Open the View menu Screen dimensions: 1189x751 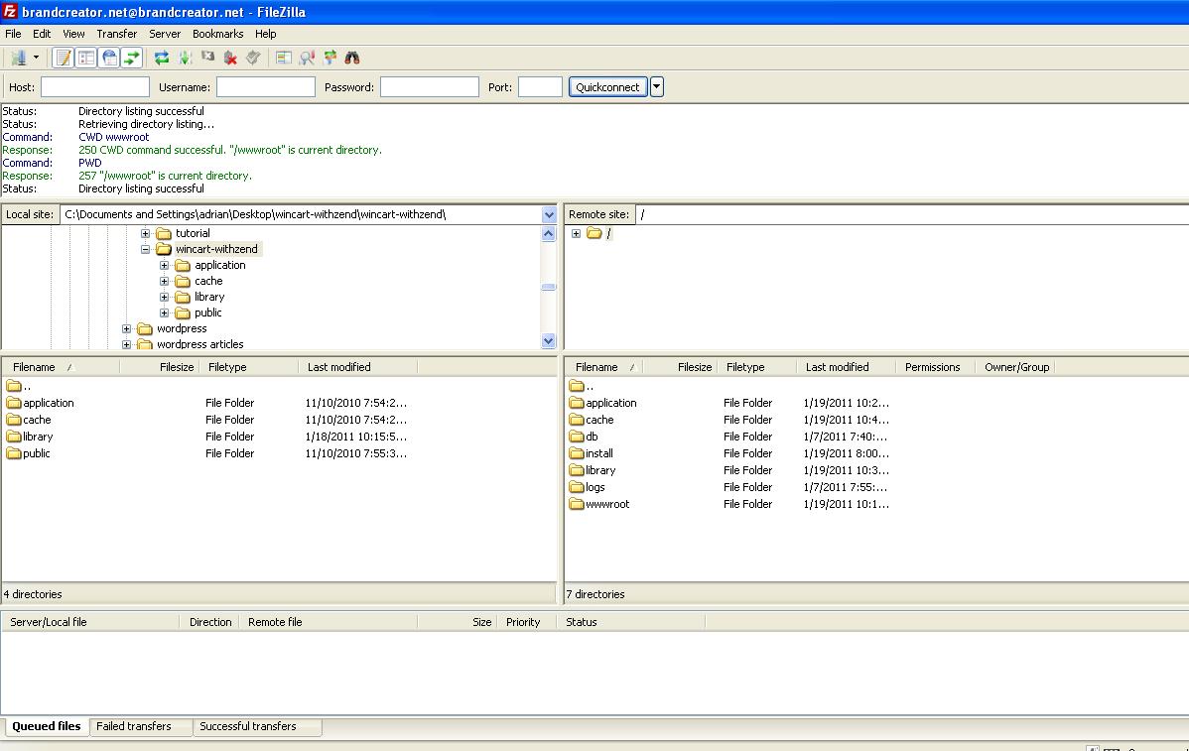coord(73,34)
